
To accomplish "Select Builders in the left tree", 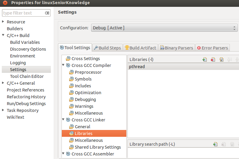I will 15,29.
